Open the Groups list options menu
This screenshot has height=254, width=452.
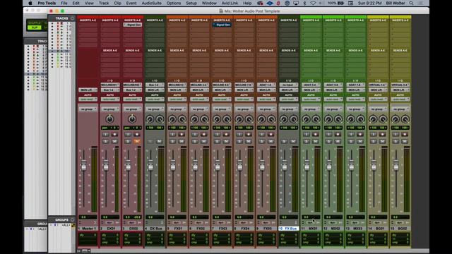[72, 219]
